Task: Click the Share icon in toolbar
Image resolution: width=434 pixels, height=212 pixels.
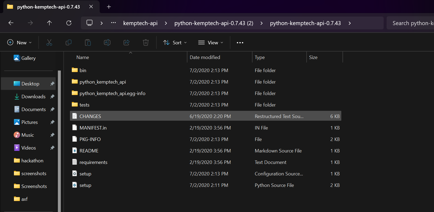Action: tap(126, 42)
